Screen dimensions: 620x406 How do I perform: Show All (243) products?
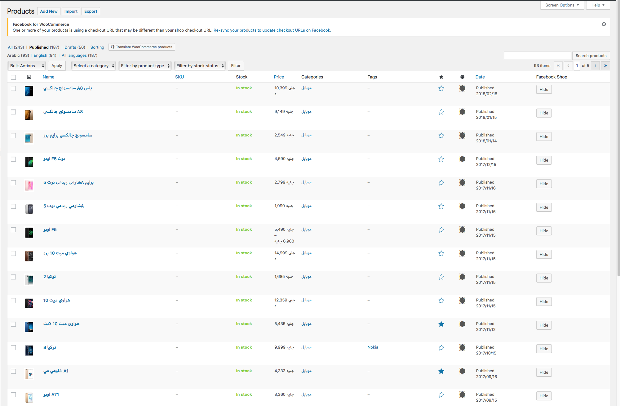(x=16, y=47)
